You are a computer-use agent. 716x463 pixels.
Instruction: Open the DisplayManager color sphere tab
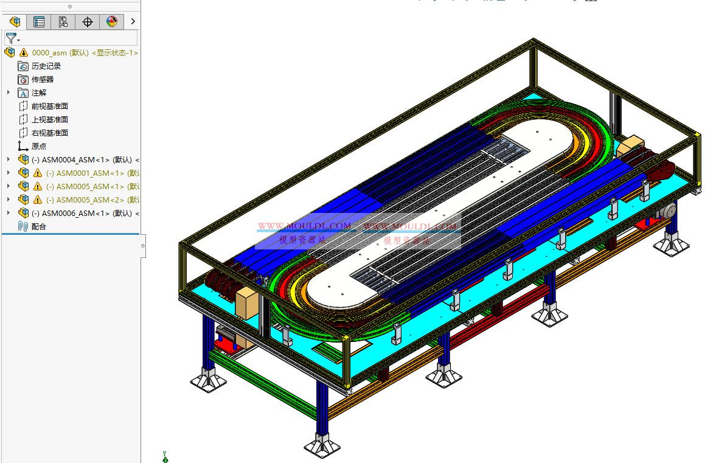(x=112, y=22)
